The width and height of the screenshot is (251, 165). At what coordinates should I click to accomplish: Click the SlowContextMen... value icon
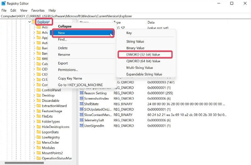82,115
